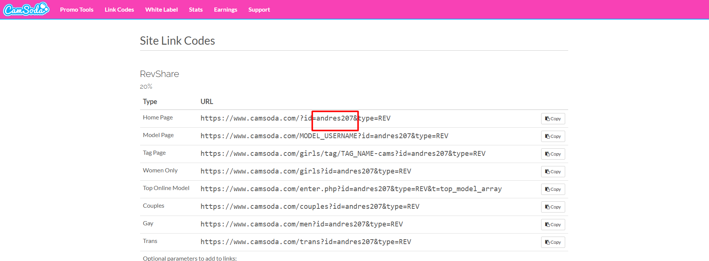Click the Tag Page URL text
This screenshot has height=261, width=709.
point(342,154)
